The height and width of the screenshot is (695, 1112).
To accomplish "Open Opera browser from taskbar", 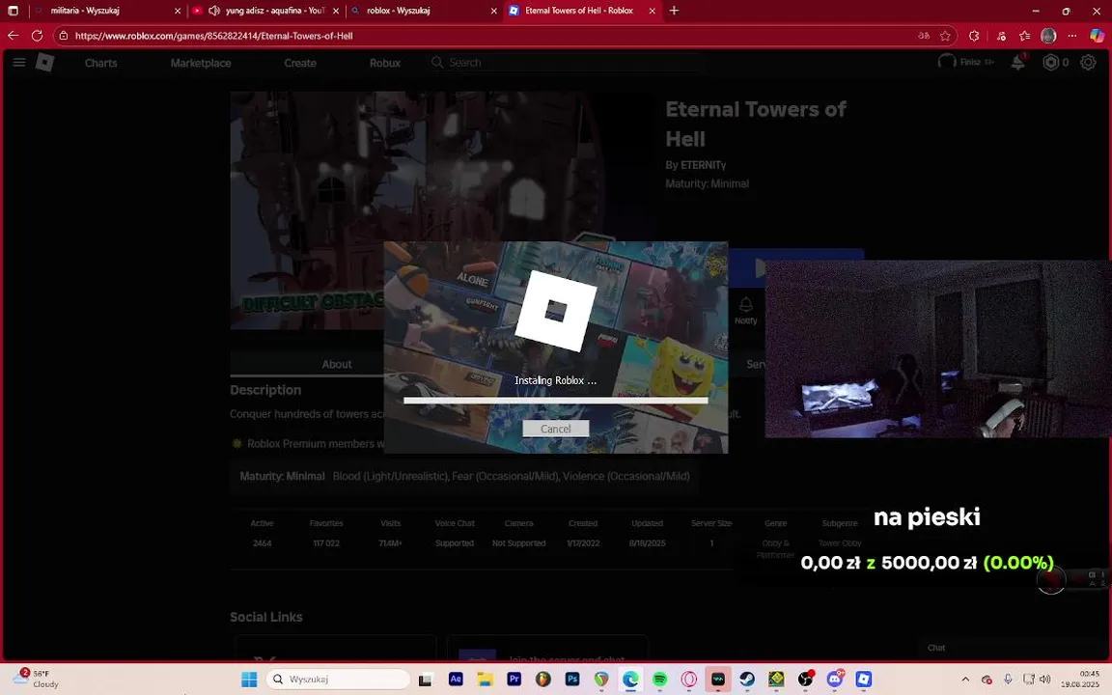I will click(688, 680).
